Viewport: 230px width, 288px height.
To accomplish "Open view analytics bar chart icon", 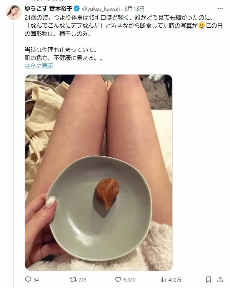I will pos(163,280).
